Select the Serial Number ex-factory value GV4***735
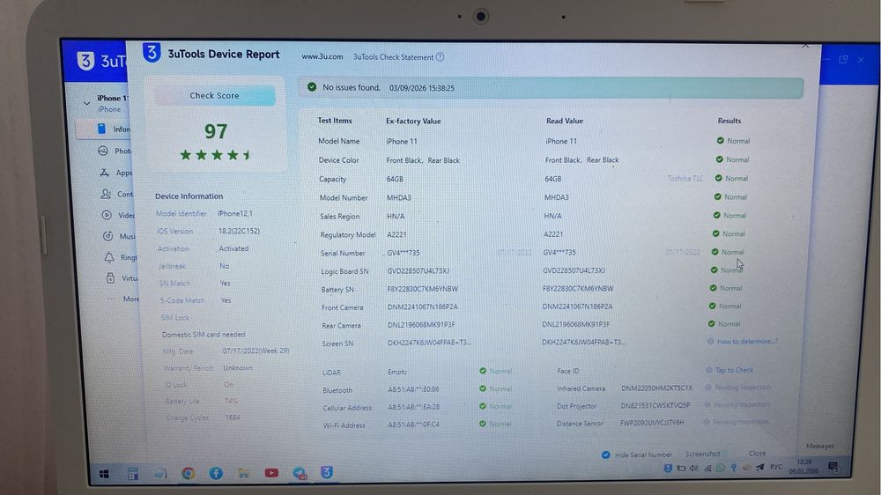The height and width of the screenshot is (495, 881). point(403,253)
